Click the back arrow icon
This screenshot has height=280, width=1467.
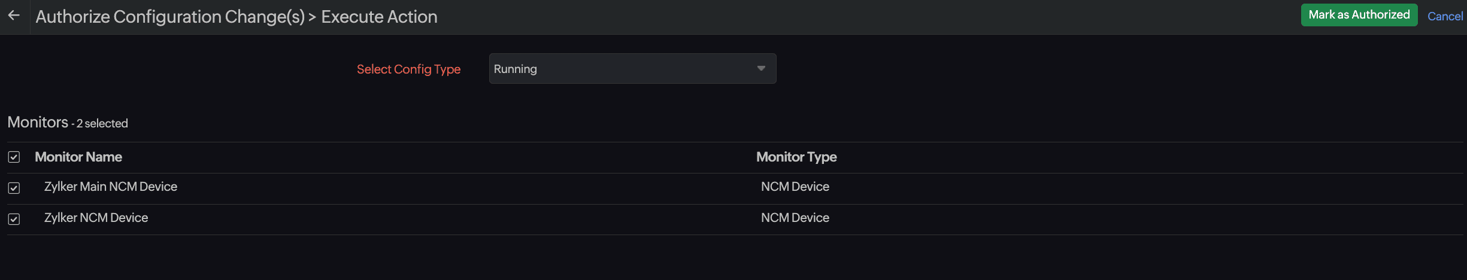tap(14, 16)
